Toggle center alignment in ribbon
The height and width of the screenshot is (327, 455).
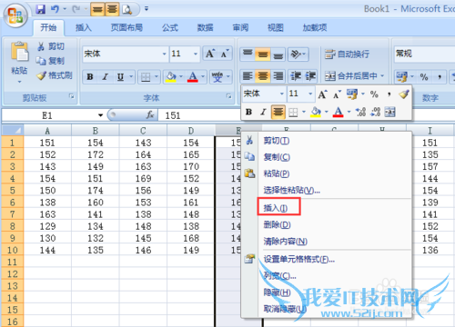pos(263,76)
